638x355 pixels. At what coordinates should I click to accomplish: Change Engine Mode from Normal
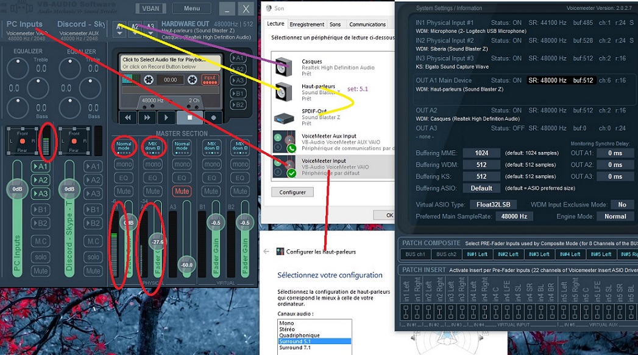click(x=615, y=216)
